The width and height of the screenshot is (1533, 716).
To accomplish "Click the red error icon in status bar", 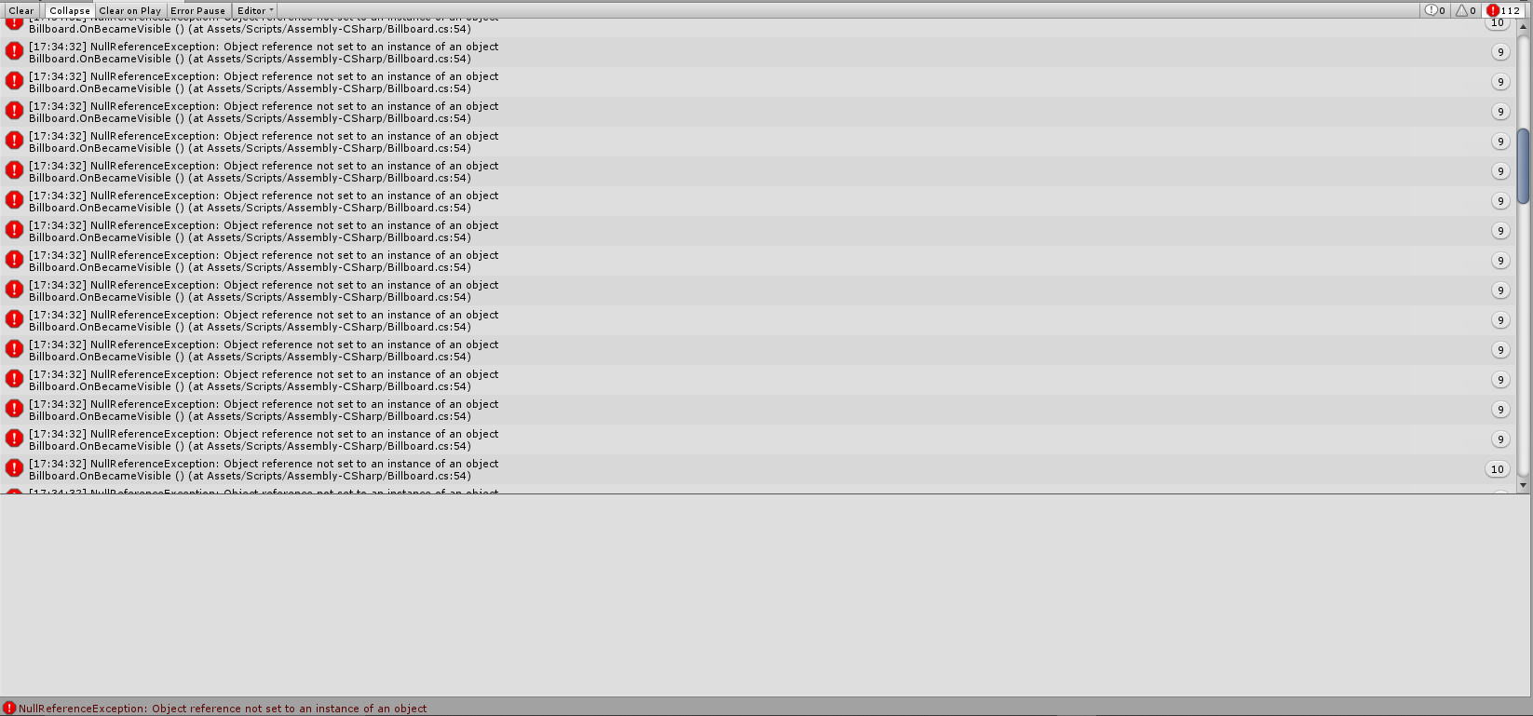I will pos(9,709).
